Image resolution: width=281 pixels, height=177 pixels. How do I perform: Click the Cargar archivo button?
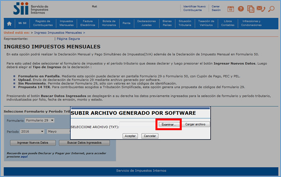[195, 125]
